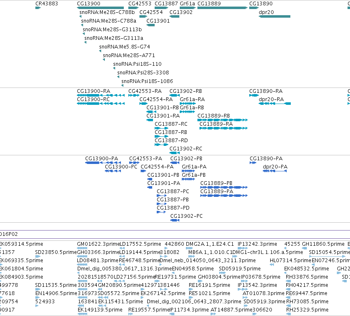
Task: Select EST GH11860.5prime label
Action: (x=323, y=244)
